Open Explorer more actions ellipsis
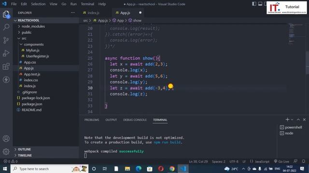Viewport: 309px width, 173px height. (73, 13)
